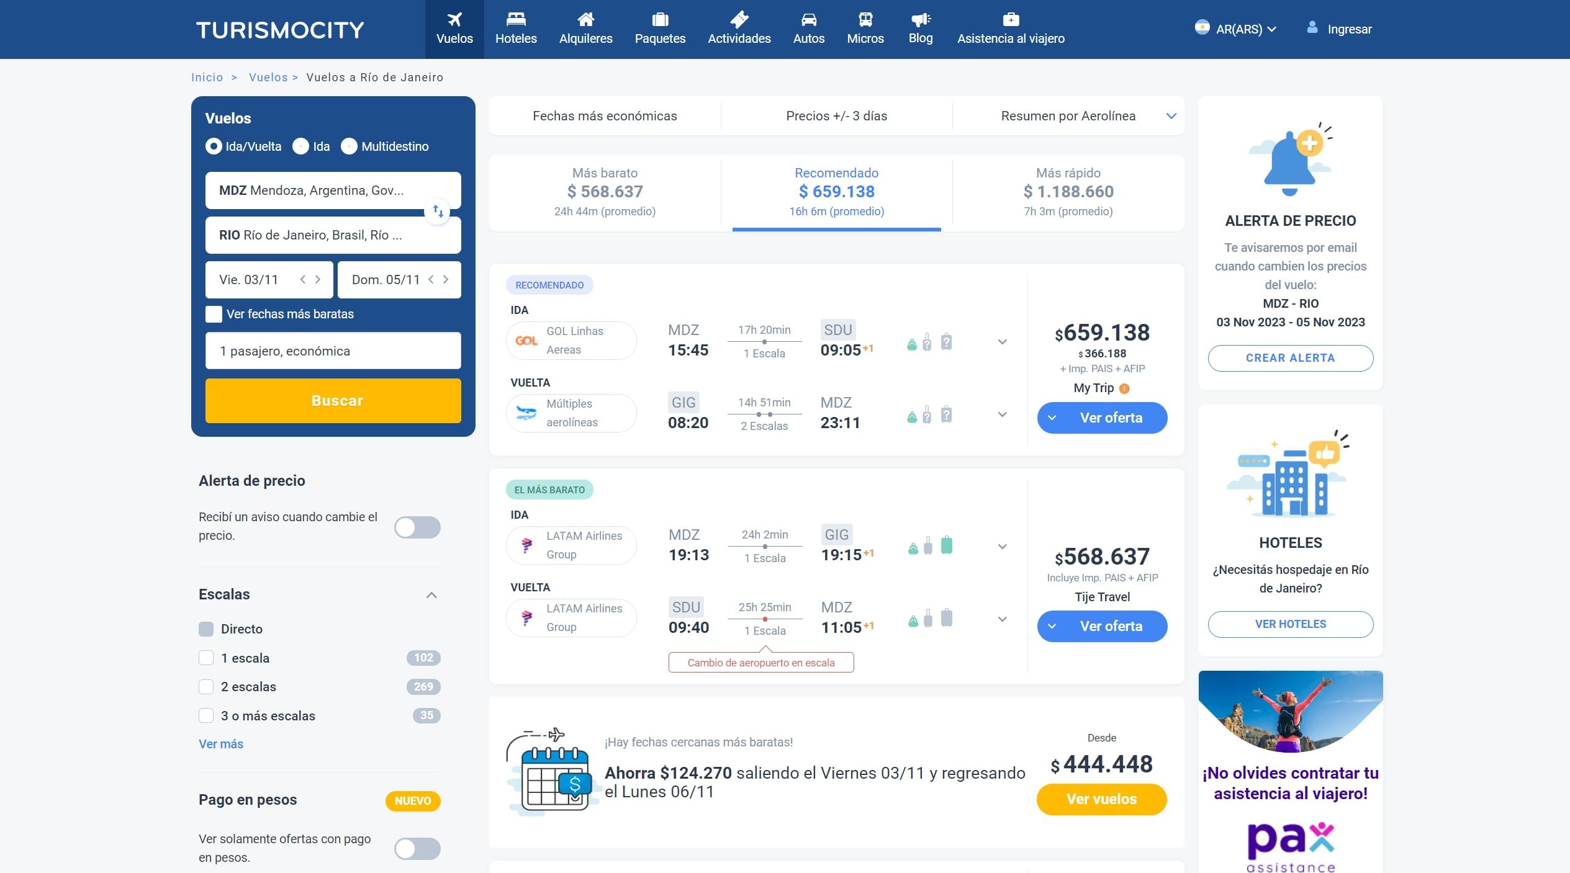Open 'Precios +/- 3 días' tab

point(836,116)
